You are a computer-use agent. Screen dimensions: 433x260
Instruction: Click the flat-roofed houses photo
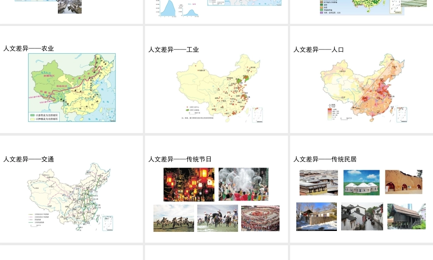319,182
